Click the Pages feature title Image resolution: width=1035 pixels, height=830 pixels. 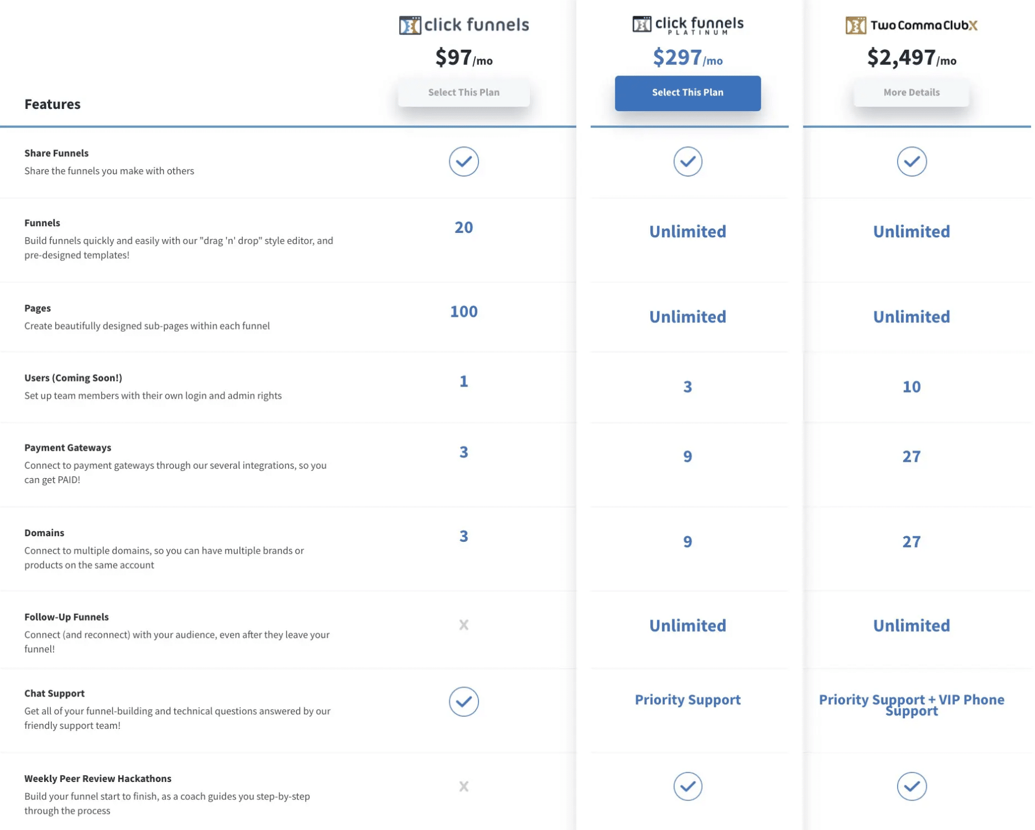[x=37, y=308]
